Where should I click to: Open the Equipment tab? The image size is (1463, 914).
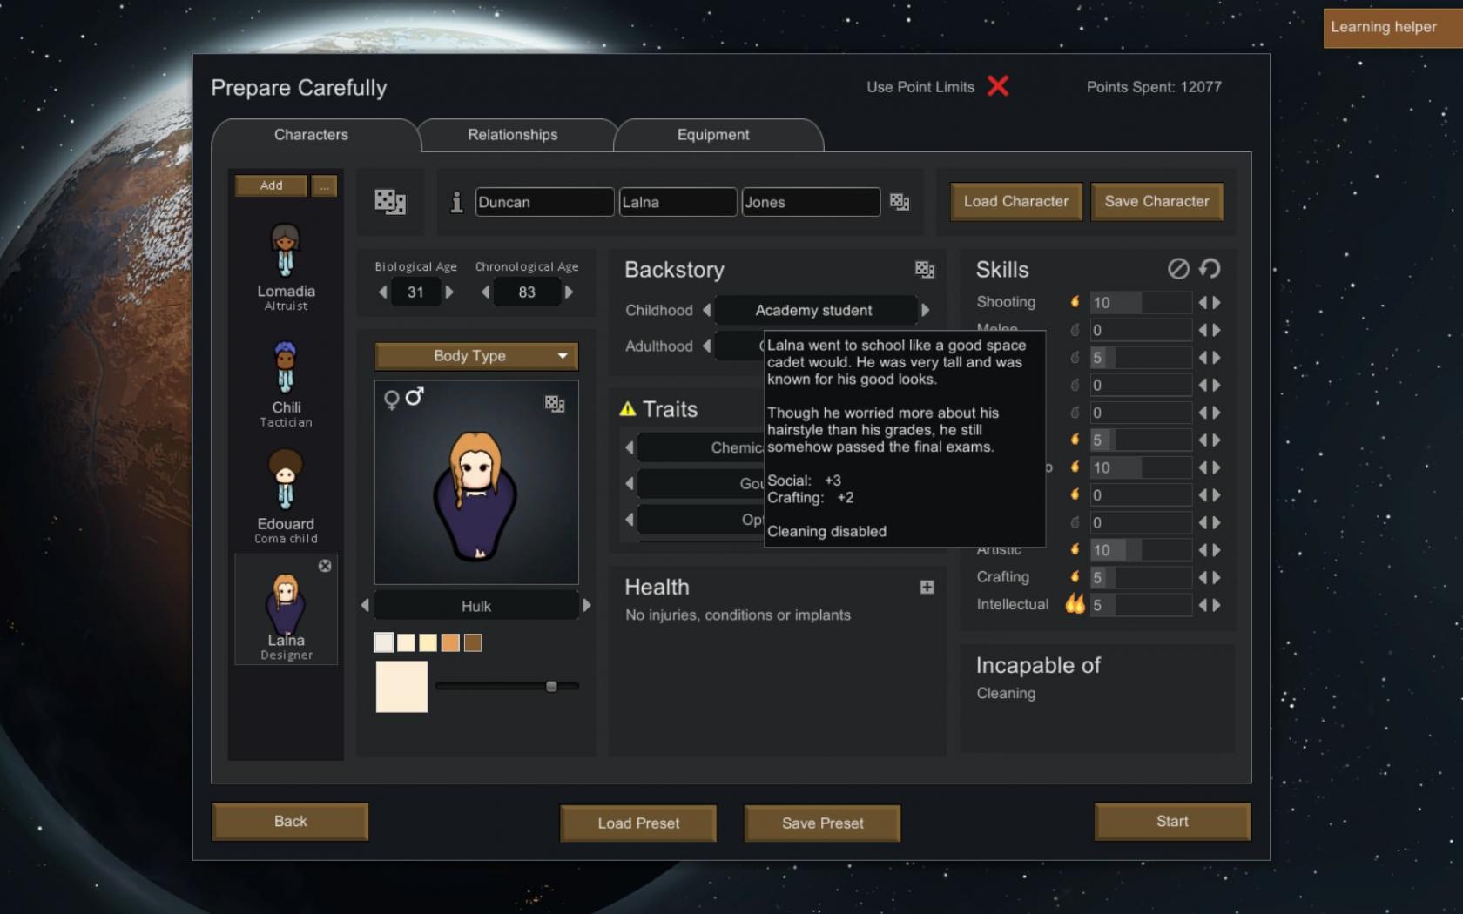(x=713, y=134)
